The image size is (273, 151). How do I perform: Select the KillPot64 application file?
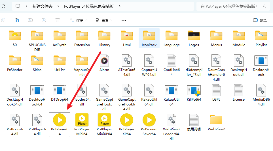click(194, 93)
